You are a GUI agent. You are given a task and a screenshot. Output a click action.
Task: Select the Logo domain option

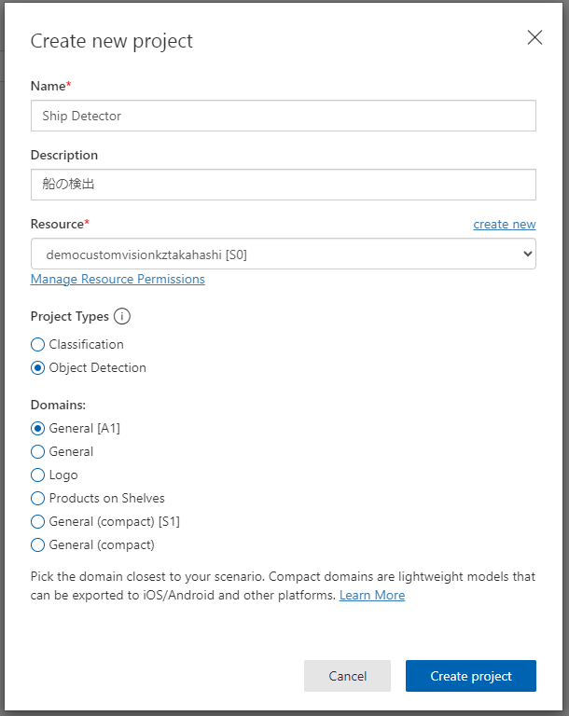38,475
